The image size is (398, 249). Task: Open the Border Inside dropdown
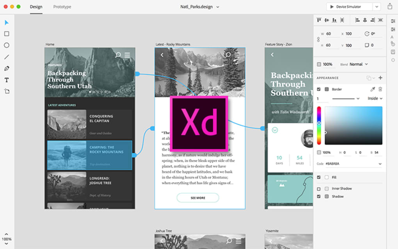pos(375,98)
